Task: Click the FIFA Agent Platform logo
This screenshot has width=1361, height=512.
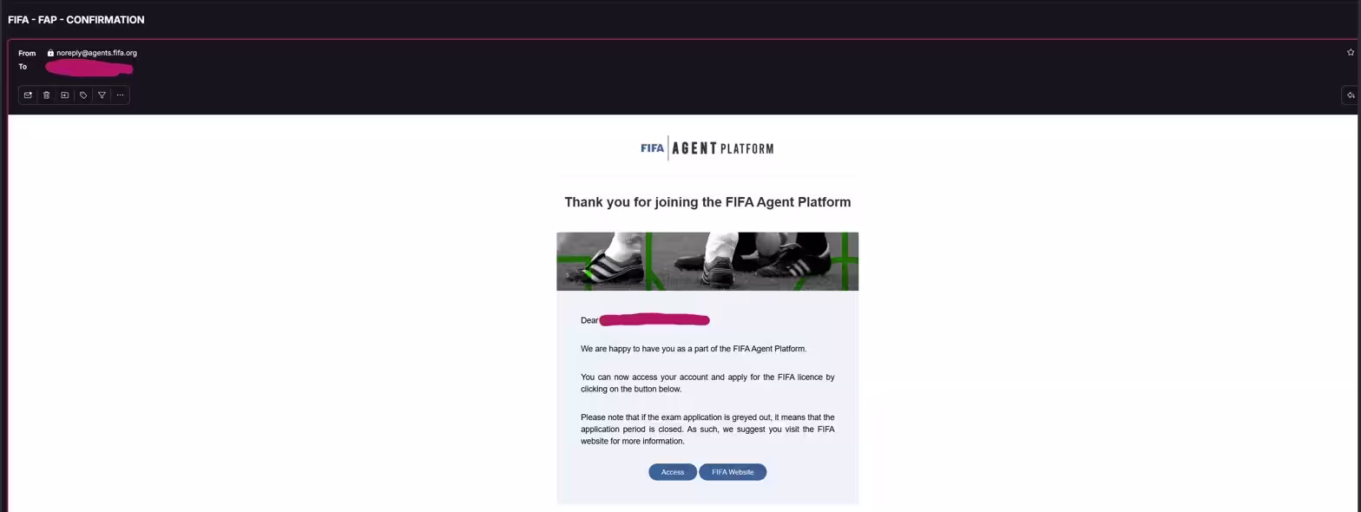Action: pos(707,148)
